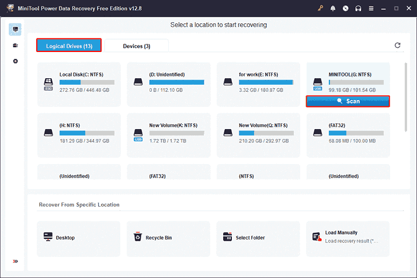Select the partially shown bottom (NTFS) partition

click(x=259, y=172)
